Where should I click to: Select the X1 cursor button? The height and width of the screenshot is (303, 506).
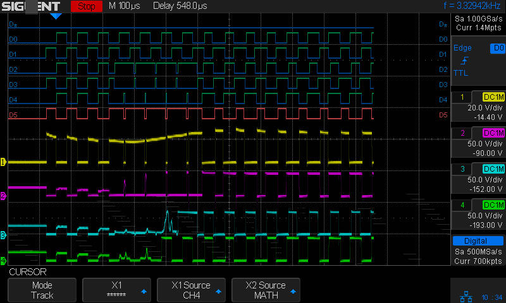(x=116, y=290)
